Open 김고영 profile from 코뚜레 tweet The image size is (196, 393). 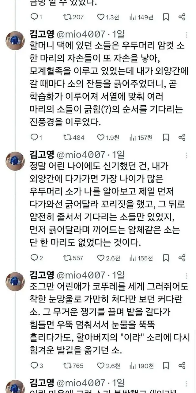pyautogui.click(x=42, y=273)
